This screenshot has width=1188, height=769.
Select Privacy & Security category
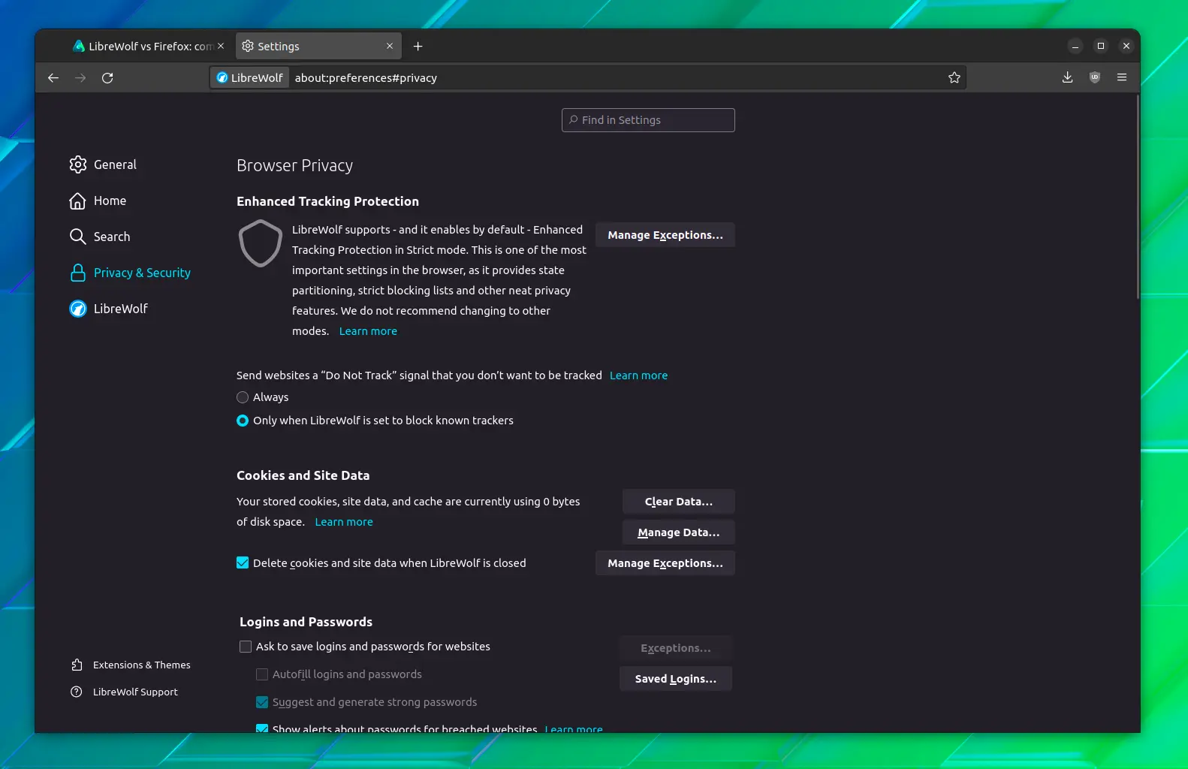[130, 273]
